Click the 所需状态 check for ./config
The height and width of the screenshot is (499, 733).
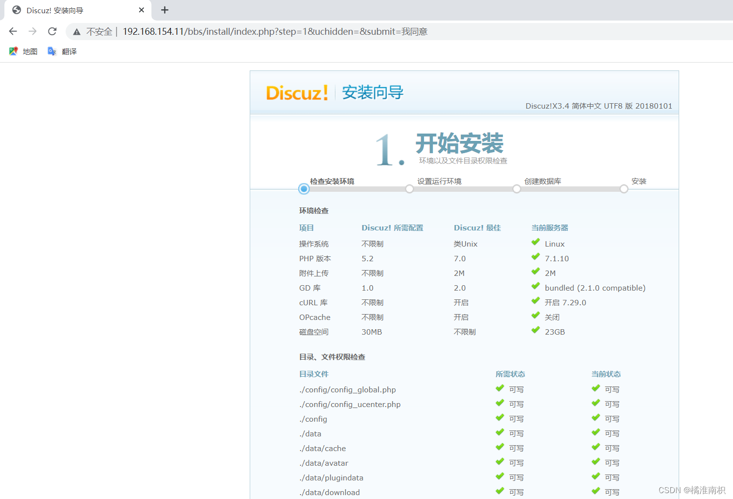point(500,417)
